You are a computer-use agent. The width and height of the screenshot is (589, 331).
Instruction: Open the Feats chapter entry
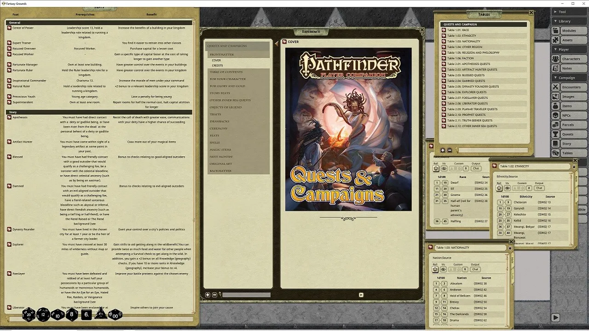pos(238,136)
